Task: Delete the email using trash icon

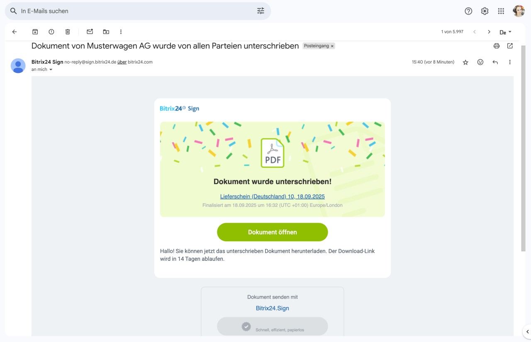Action: 68,32
